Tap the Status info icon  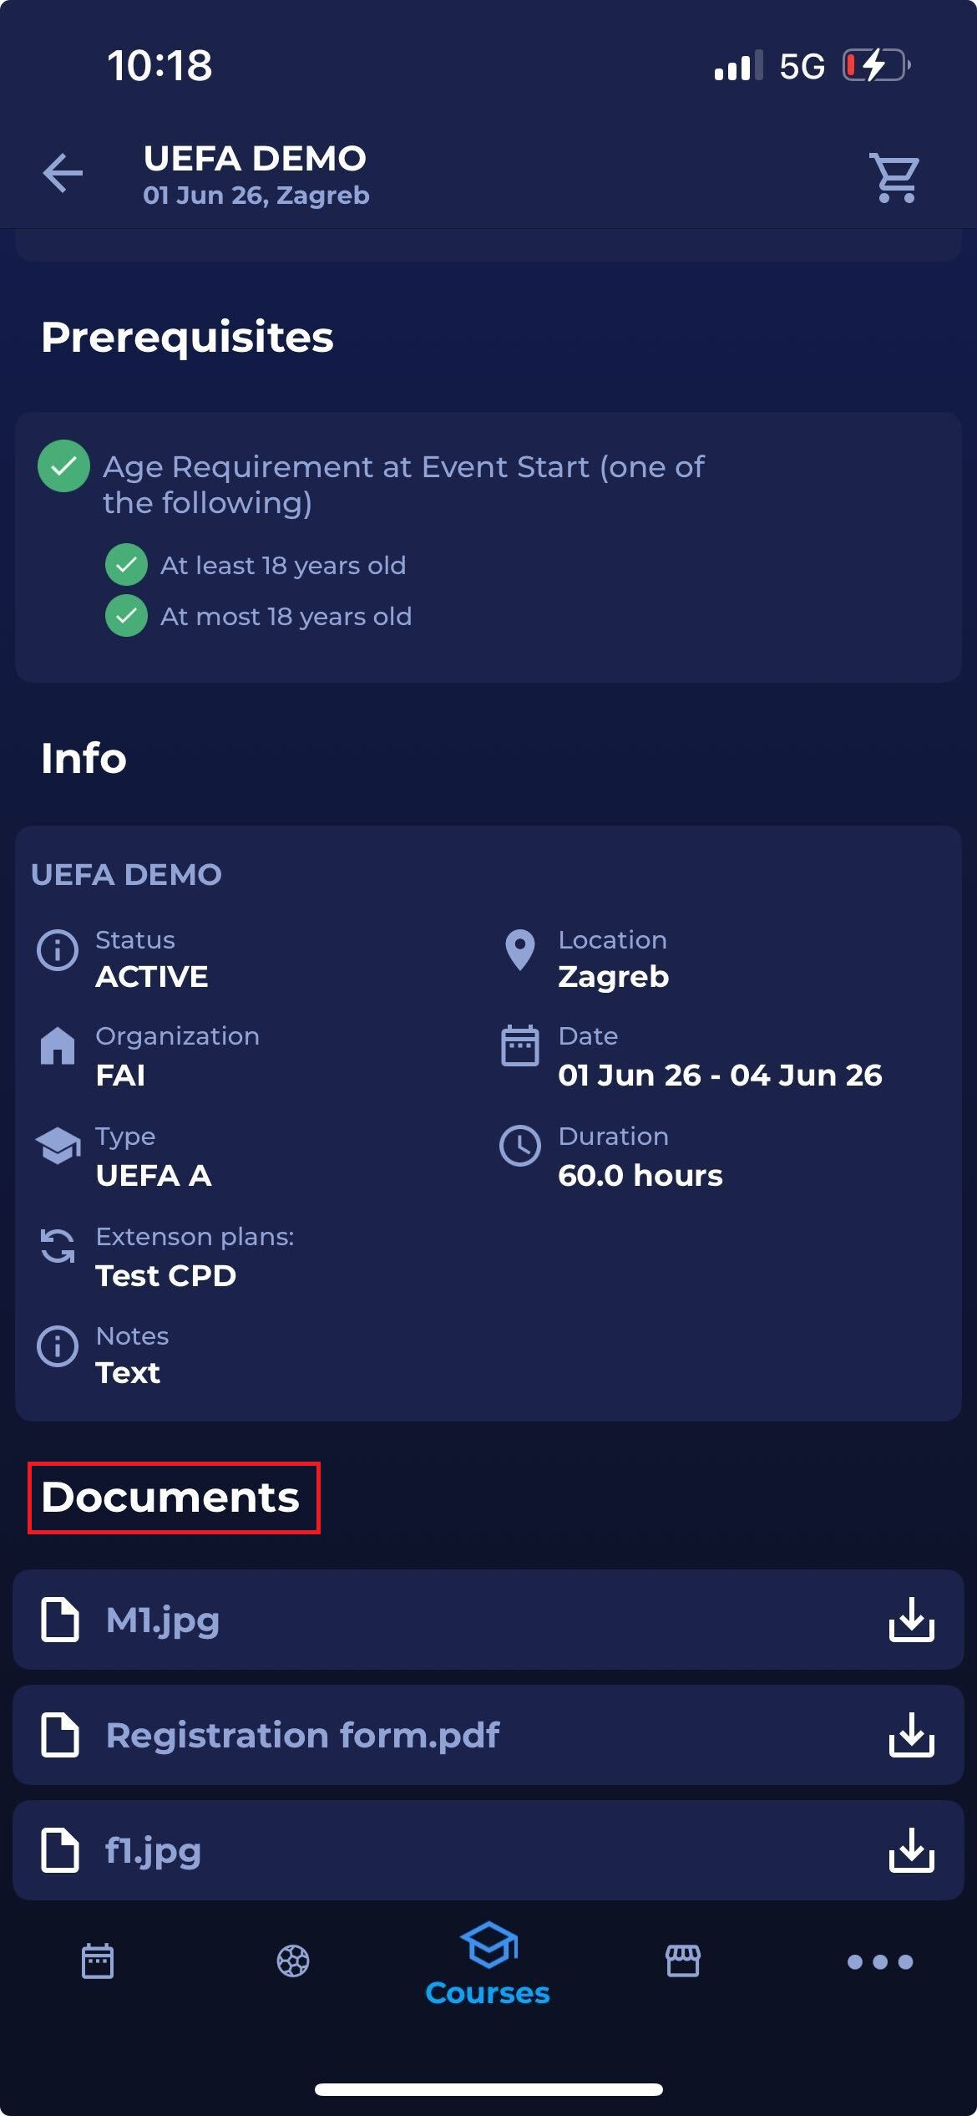58,950
